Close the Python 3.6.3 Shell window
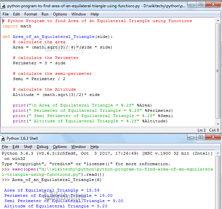222x209 pixels. [x=213, y=137]
